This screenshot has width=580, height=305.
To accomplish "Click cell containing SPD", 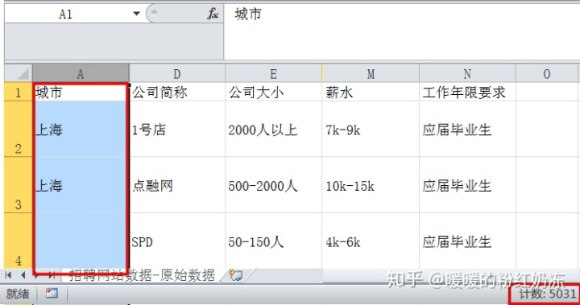I will pos(177,241).
